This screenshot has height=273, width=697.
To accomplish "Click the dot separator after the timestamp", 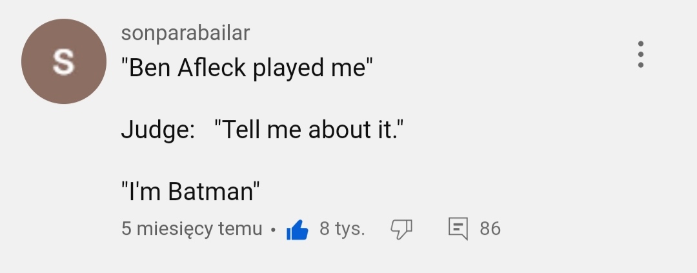I will 273,230.
